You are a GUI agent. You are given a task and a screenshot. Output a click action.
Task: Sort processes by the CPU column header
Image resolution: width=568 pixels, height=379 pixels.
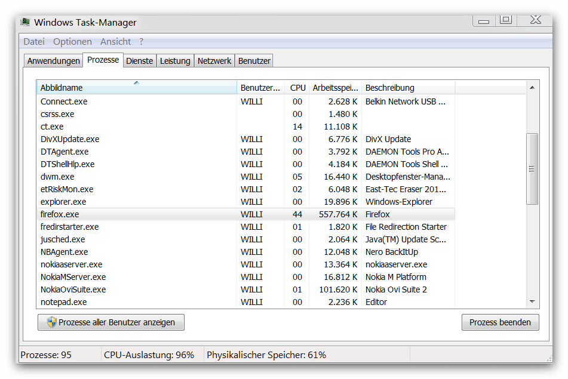point(297,88)
